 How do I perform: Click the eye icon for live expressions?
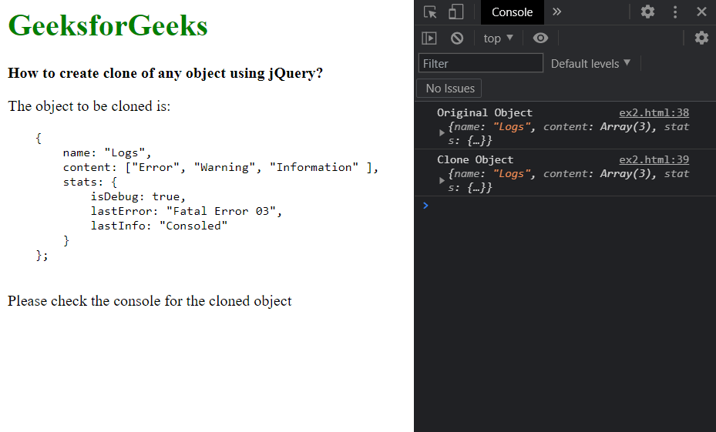coord(540,39)
